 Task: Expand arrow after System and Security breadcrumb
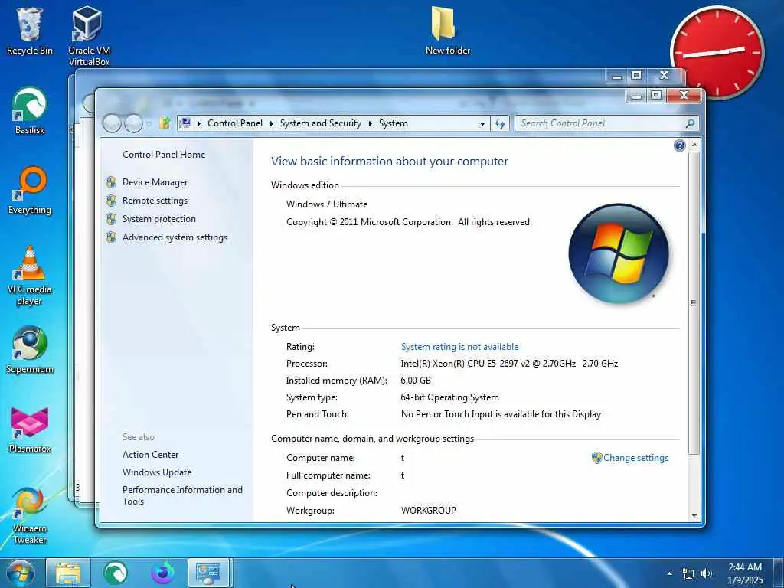tap(371, 123)
